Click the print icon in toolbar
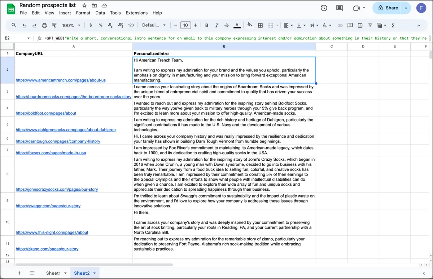Viewport: 433px width, 279px height. point(44,25)
